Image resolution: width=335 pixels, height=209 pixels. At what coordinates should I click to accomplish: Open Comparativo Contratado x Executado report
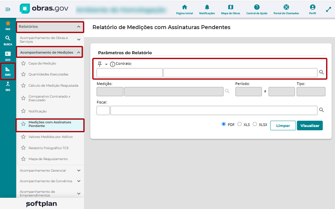(x=50, y=98)
